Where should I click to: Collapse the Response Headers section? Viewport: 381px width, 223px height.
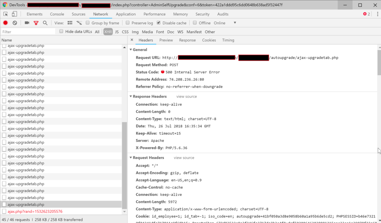point(131,96)
